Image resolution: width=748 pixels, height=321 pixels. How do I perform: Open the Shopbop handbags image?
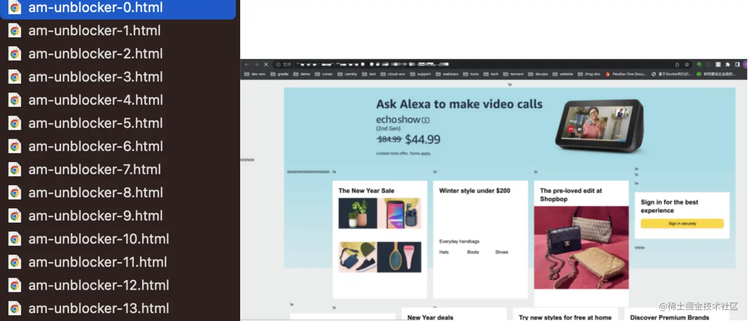pyautogui.click(x=581, y=247)
